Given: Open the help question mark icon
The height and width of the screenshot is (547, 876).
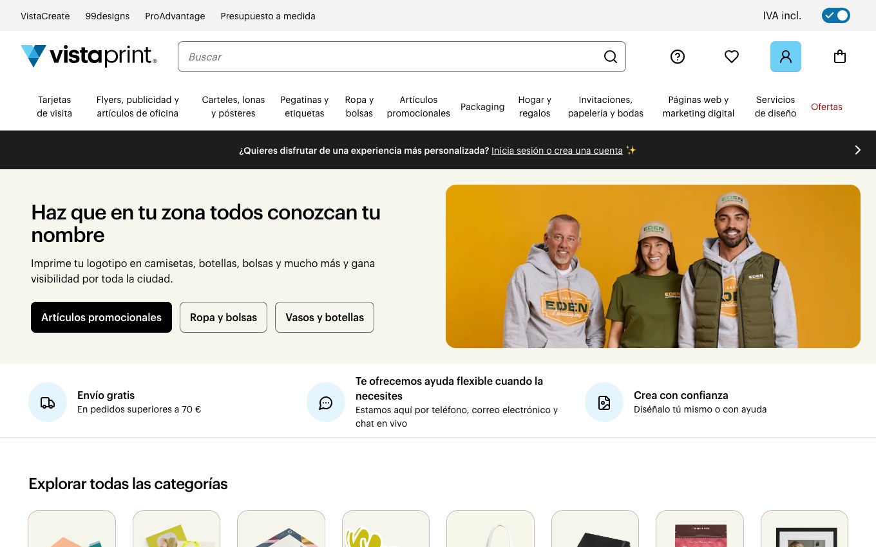Looking at the screenshot, I should (x=678, y=57).
